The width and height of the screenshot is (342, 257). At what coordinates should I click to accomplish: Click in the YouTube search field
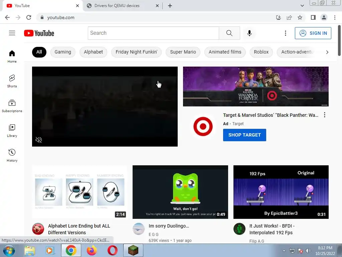[x=153, y=33]
